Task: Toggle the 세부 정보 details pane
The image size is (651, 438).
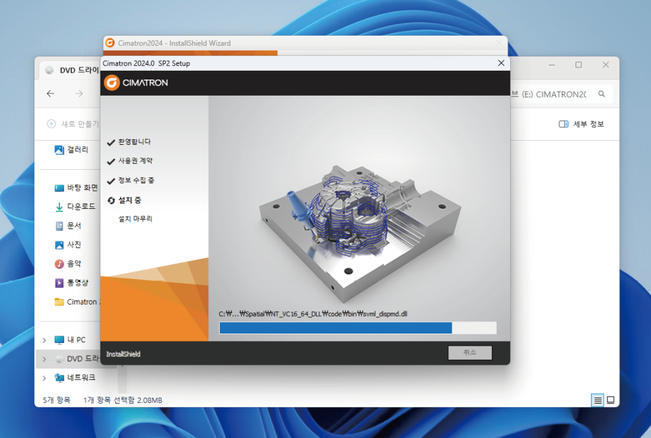Action: pos(581,124)
